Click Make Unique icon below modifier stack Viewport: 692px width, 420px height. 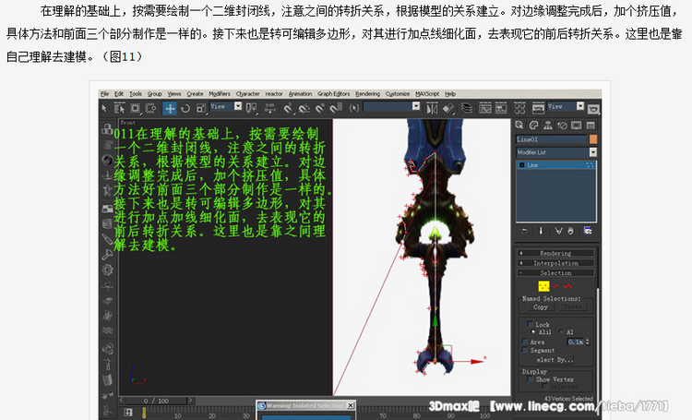[x=558, y=231]
